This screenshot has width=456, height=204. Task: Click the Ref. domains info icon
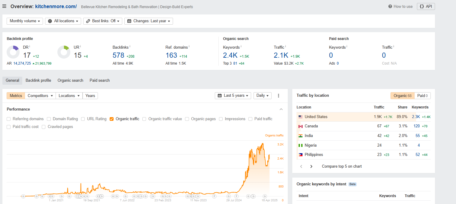coord(189,46)
